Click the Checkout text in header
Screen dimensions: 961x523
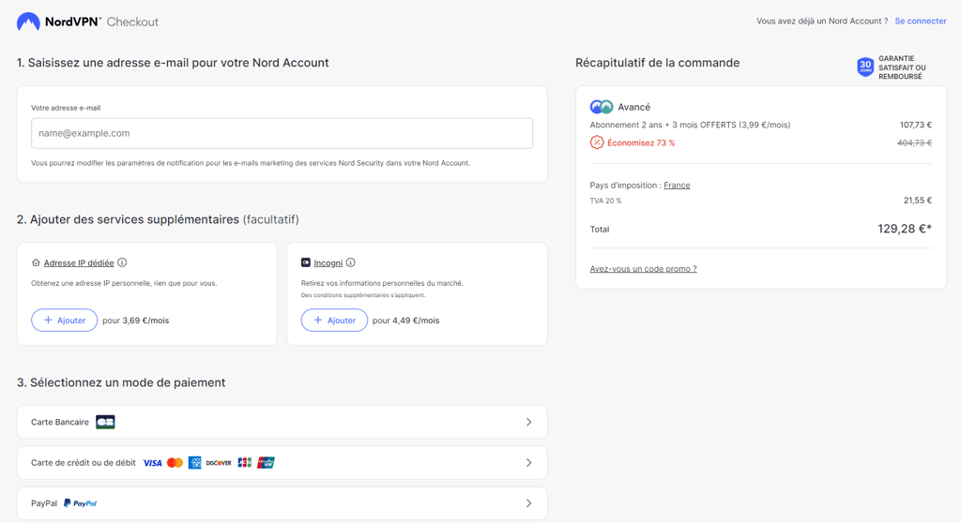click(132, 22)
